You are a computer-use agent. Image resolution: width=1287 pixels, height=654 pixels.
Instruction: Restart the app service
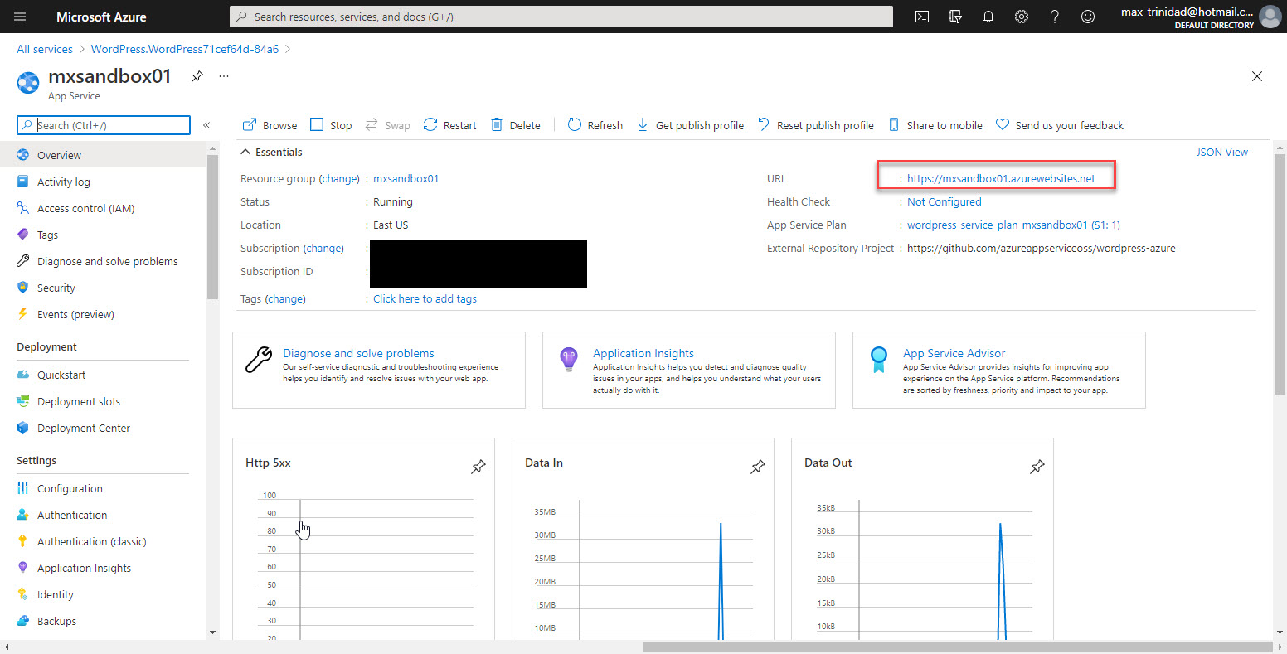click(x=449, y=125)
